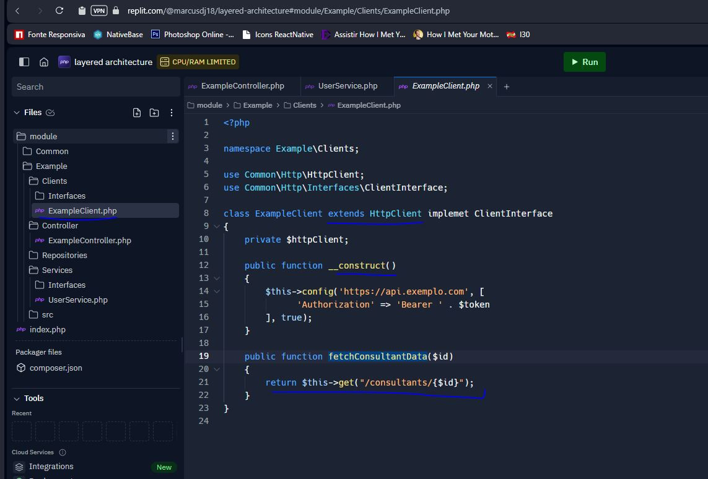708x479 pixels.
Task: Open the NativeBase bookmark
Action: [x=124, y=35]
